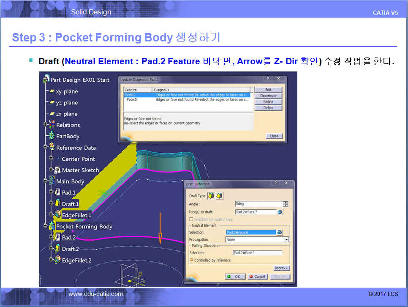
Task: Select the constant draft type icon
Action: [x=212, y=195]
